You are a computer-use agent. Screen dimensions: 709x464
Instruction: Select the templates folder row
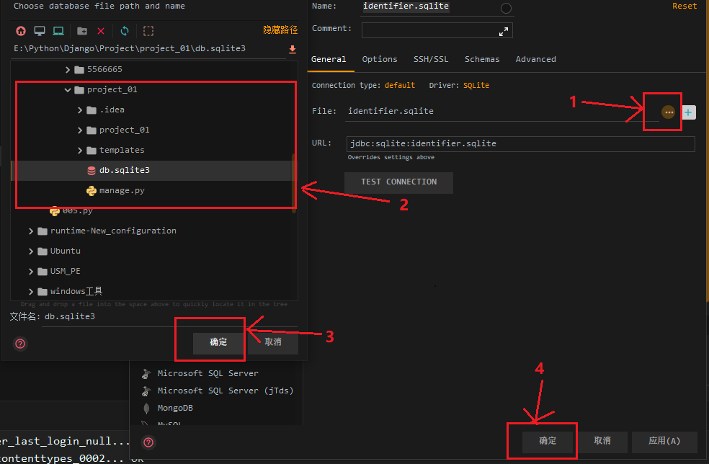(x=153, y=150)
